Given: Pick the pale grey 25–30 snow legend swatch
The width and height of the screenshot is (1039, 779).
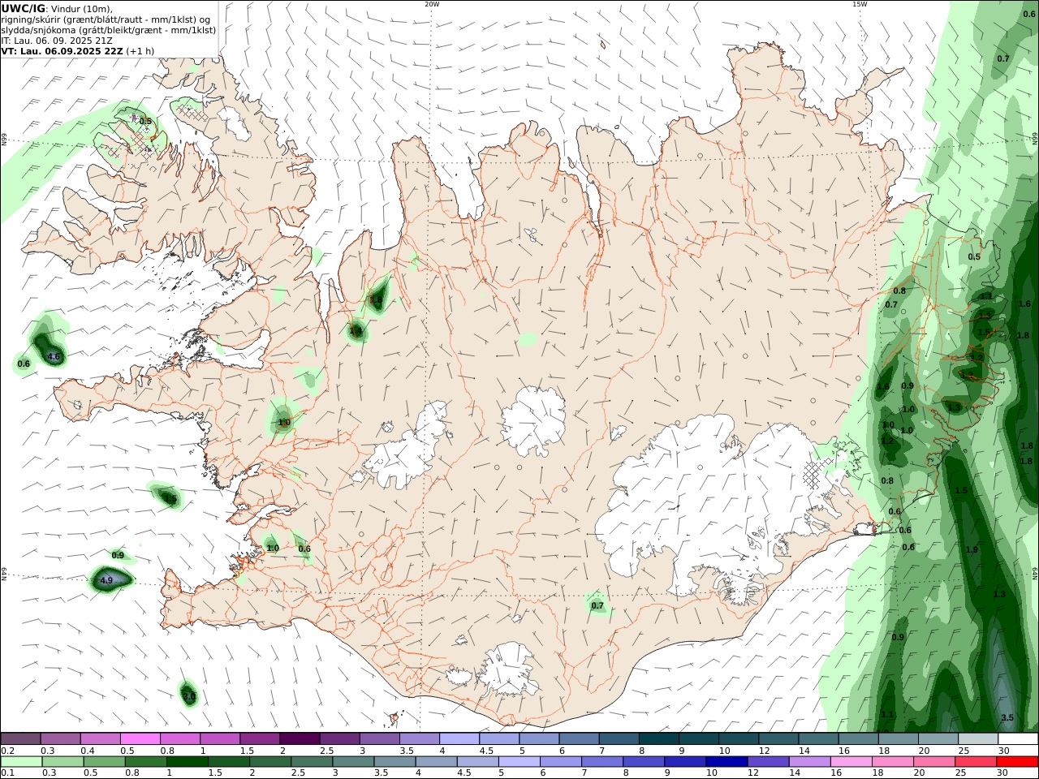Looking at the screenshot, I should point(978,738).
